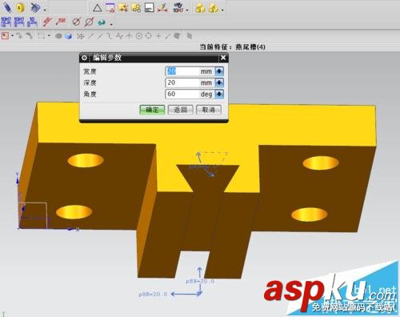Close the 编辑参数 dialog
400x317 pixels.
pyautogui.click(x=223, y=58)
